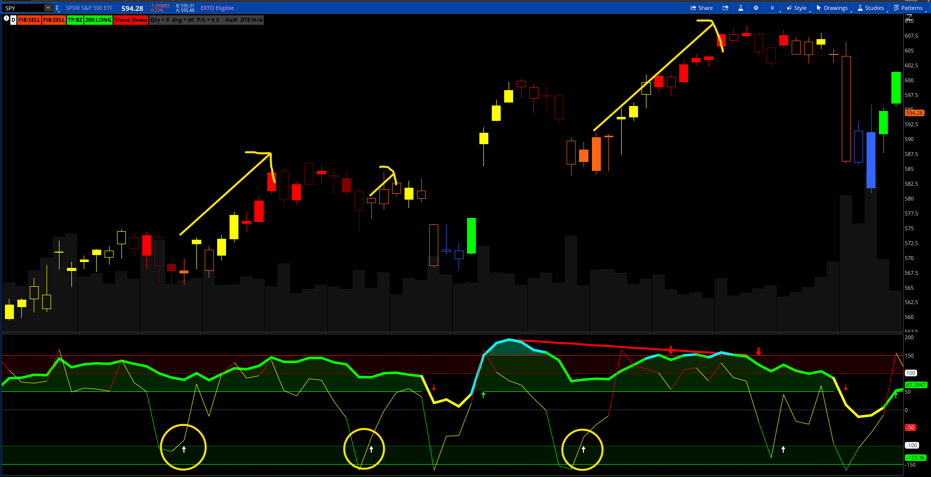Open the D timeframe dropdown
This screenshot has height=477, width=931.
[772, 8]
